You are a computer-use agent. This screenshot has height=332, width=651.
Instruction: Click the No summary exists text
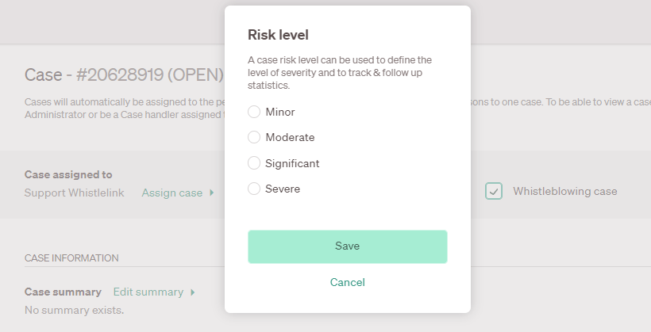click(x=74, y=309)
